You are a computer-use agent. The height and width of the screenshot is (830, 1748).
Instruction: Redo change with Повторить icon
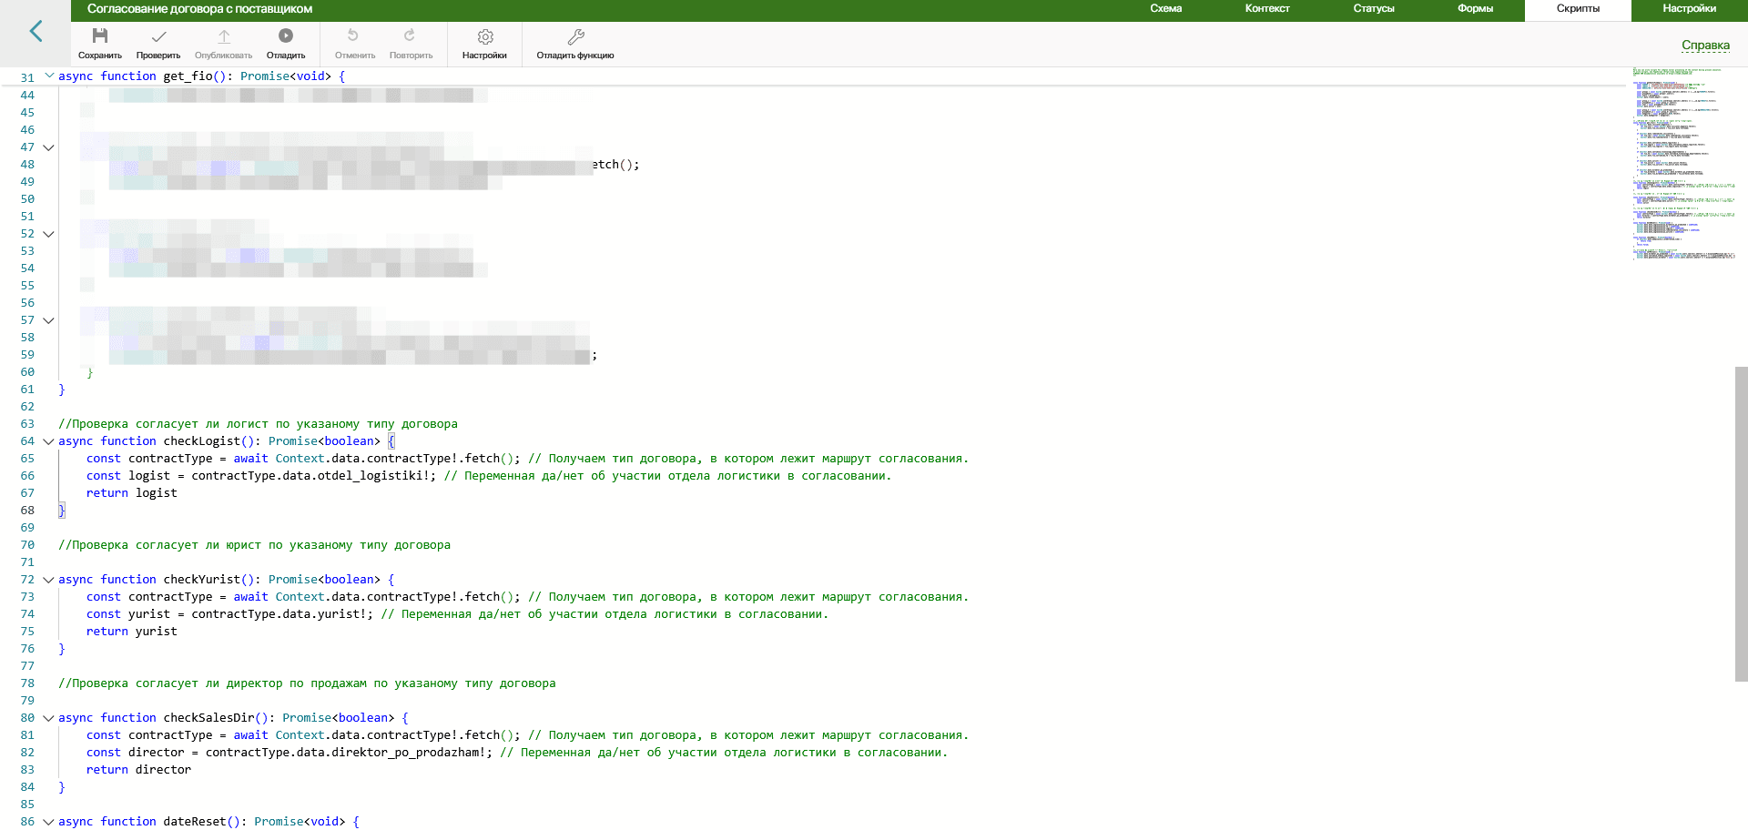(411, 36)
